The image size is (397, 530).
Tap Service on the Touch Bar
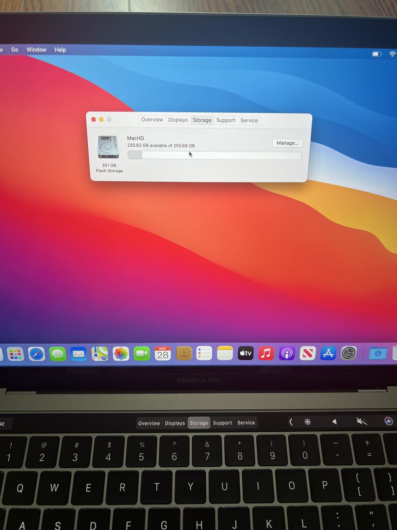[x=246, y=423]
